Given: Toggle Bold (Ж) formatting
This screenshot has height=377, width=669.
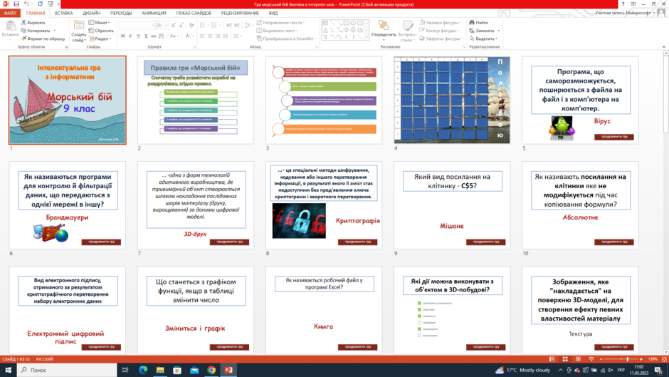Looking at the screenshot, I should pyautogui.click(x=123, y=36).
